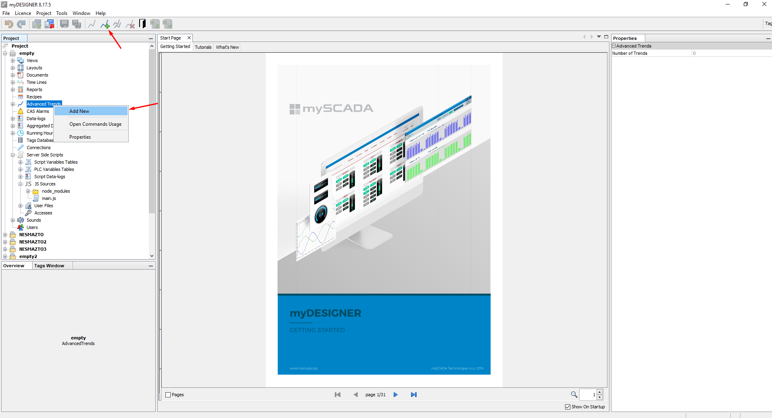Viewport: 772px width, 418px height.
Task: Click the Undo toolbar icon
Action: pos(9,24)
